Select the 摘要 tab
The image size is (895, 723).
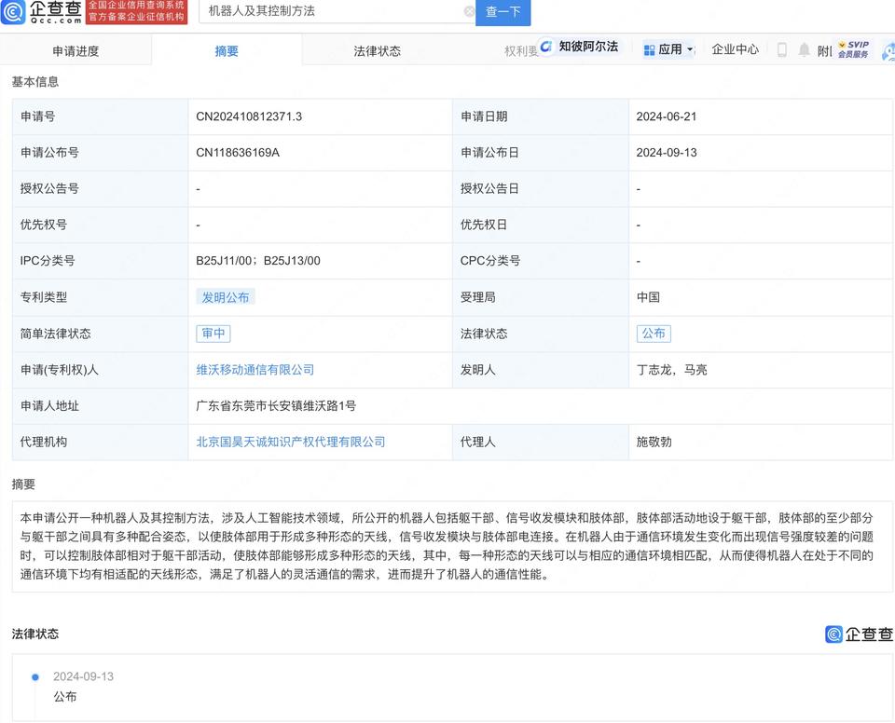[x=227, y=51]
